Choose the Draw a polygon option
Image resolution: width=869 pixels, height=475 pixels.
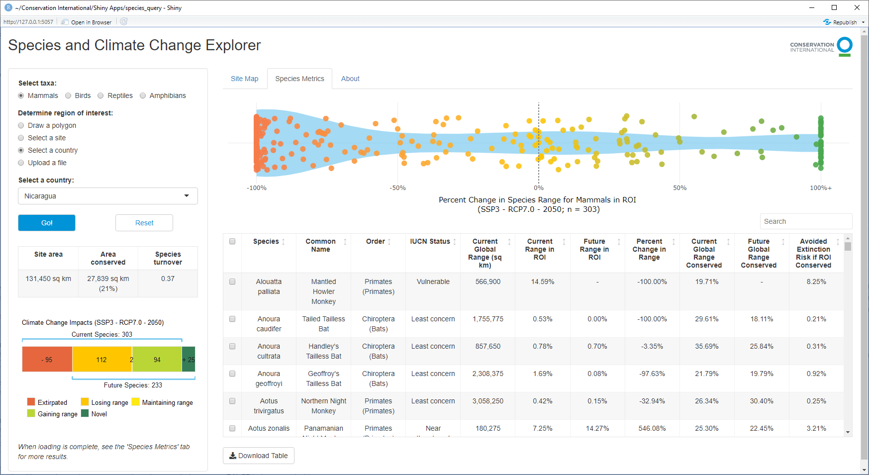[x=21, y=126]
